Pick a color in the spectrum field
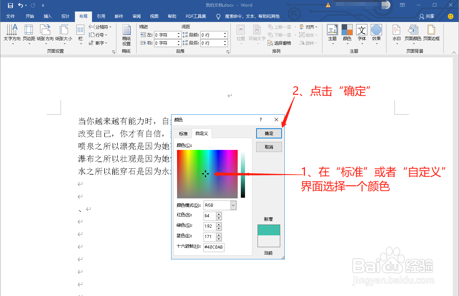 pos(207,174)
